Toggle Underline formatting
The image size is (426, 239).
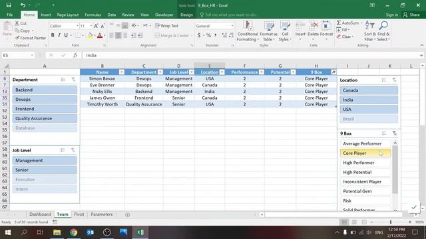point(66,35)
